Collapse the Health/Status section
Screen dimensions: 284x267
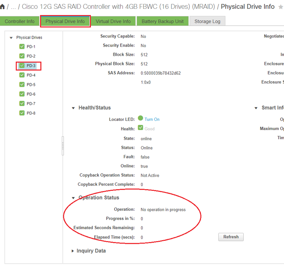[73, 108]
